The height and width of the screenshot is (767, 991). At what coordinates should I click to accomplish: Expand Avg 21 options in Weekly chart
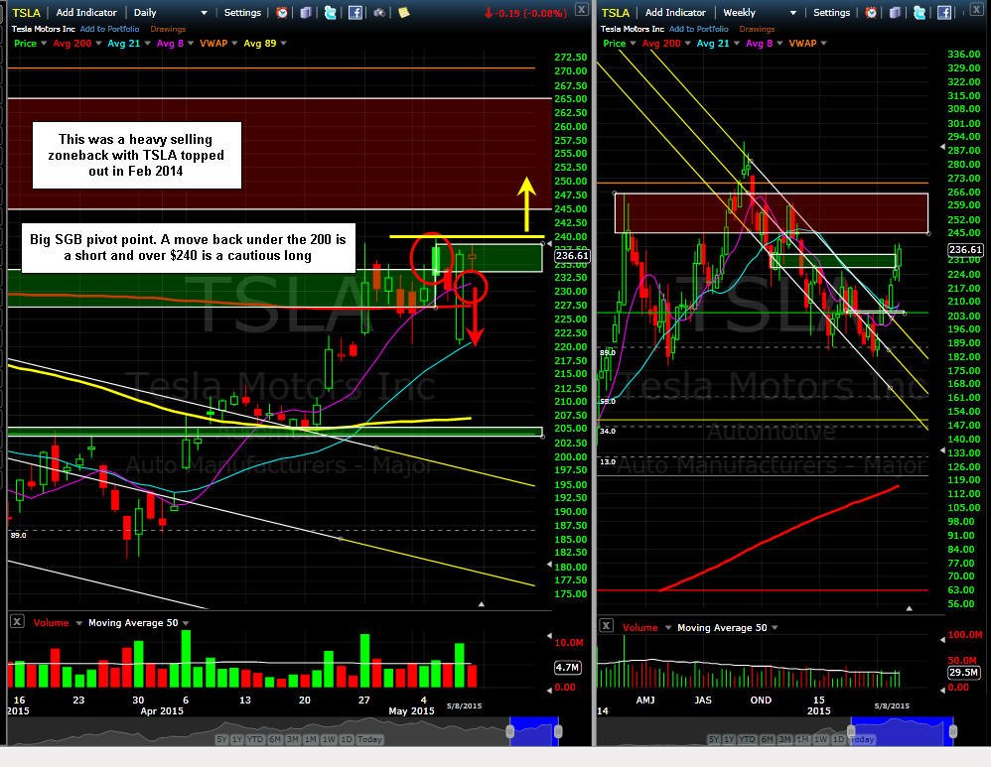(736, 44)
